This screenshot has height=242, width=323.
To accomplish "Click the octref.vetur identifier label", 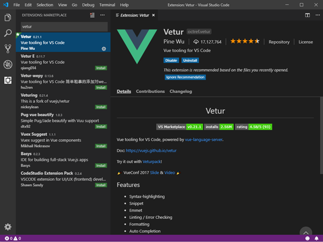I will (199, 32).
